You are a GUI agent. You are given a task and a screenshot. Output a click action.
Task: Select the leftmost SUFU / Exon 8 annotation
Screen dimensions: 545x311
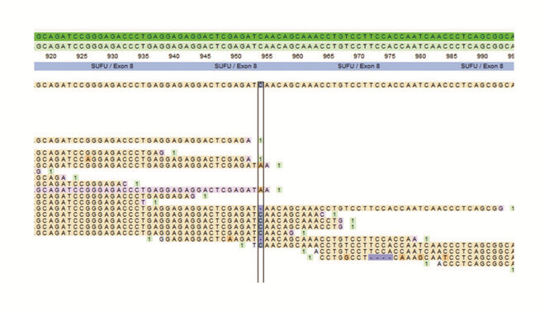click(x=112, y=66)
